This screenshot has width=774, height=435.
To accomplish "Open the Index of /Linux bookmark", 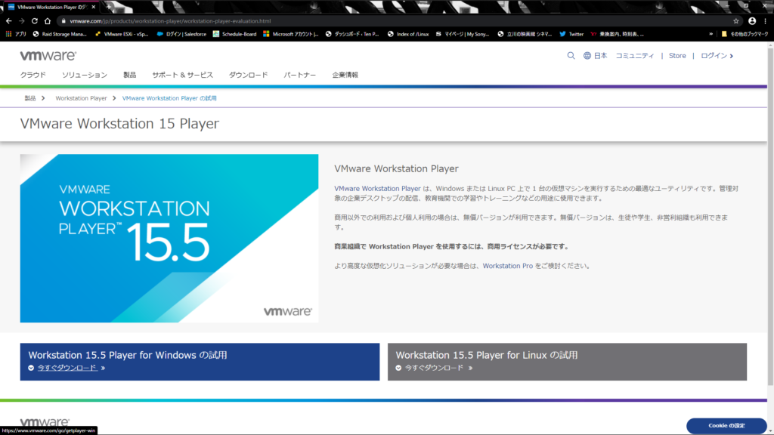I will pos(408,34).
